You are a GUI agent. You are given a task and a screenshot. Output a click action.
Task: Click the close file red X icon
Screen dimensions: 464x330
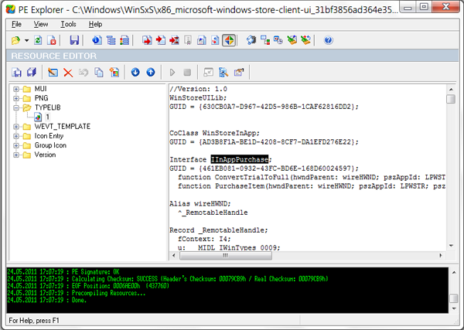coord(52,40)
